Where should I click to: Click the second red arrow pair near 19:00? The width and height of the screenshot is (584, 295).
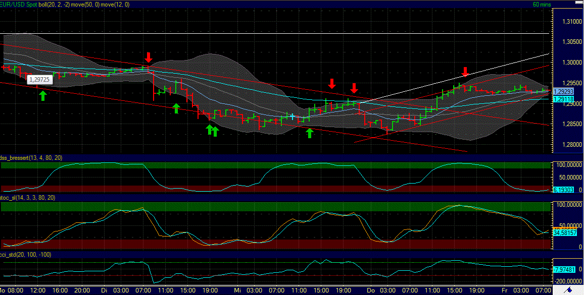(354, 89)
